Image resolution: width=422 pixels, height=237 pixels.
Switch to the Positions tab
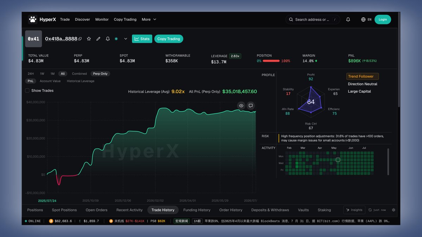pos(35,210)
